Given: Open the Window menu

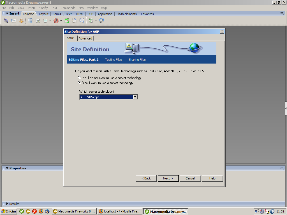Looking at the screenshot, I should pyautogui.click(x=92, y=8).
